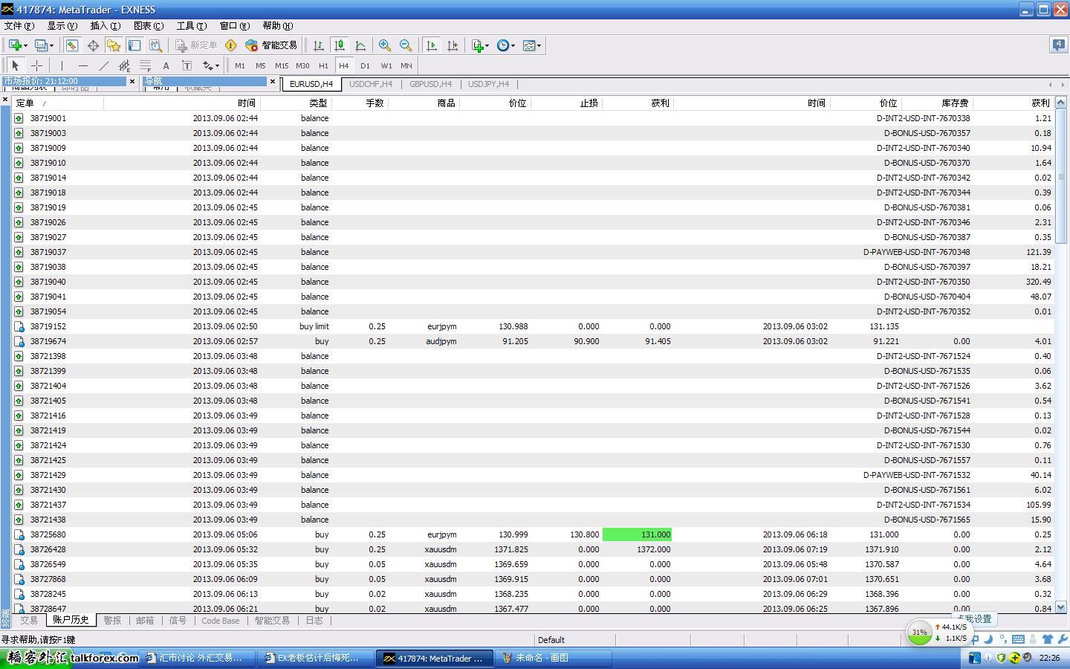Select the cursor arrow tool

point(16,65)
